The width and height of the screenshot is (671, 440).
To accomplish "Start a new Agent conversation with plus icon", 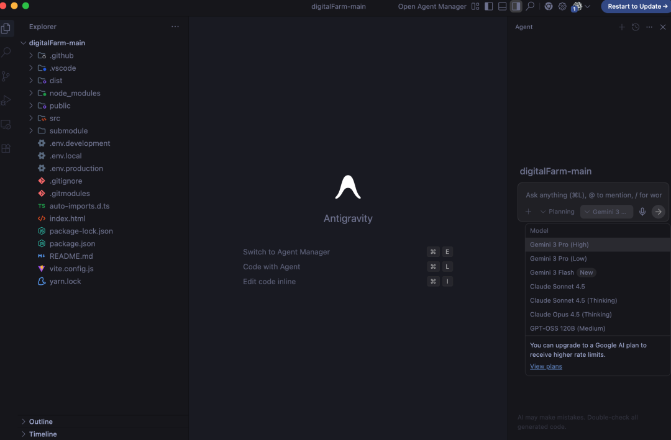I will [621, 27].
